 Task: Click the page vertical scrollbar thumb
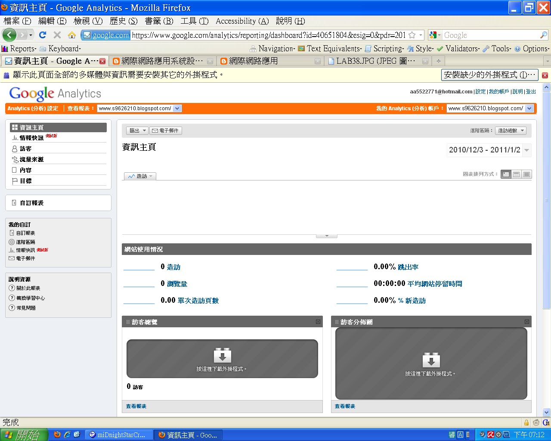[547, 200]
